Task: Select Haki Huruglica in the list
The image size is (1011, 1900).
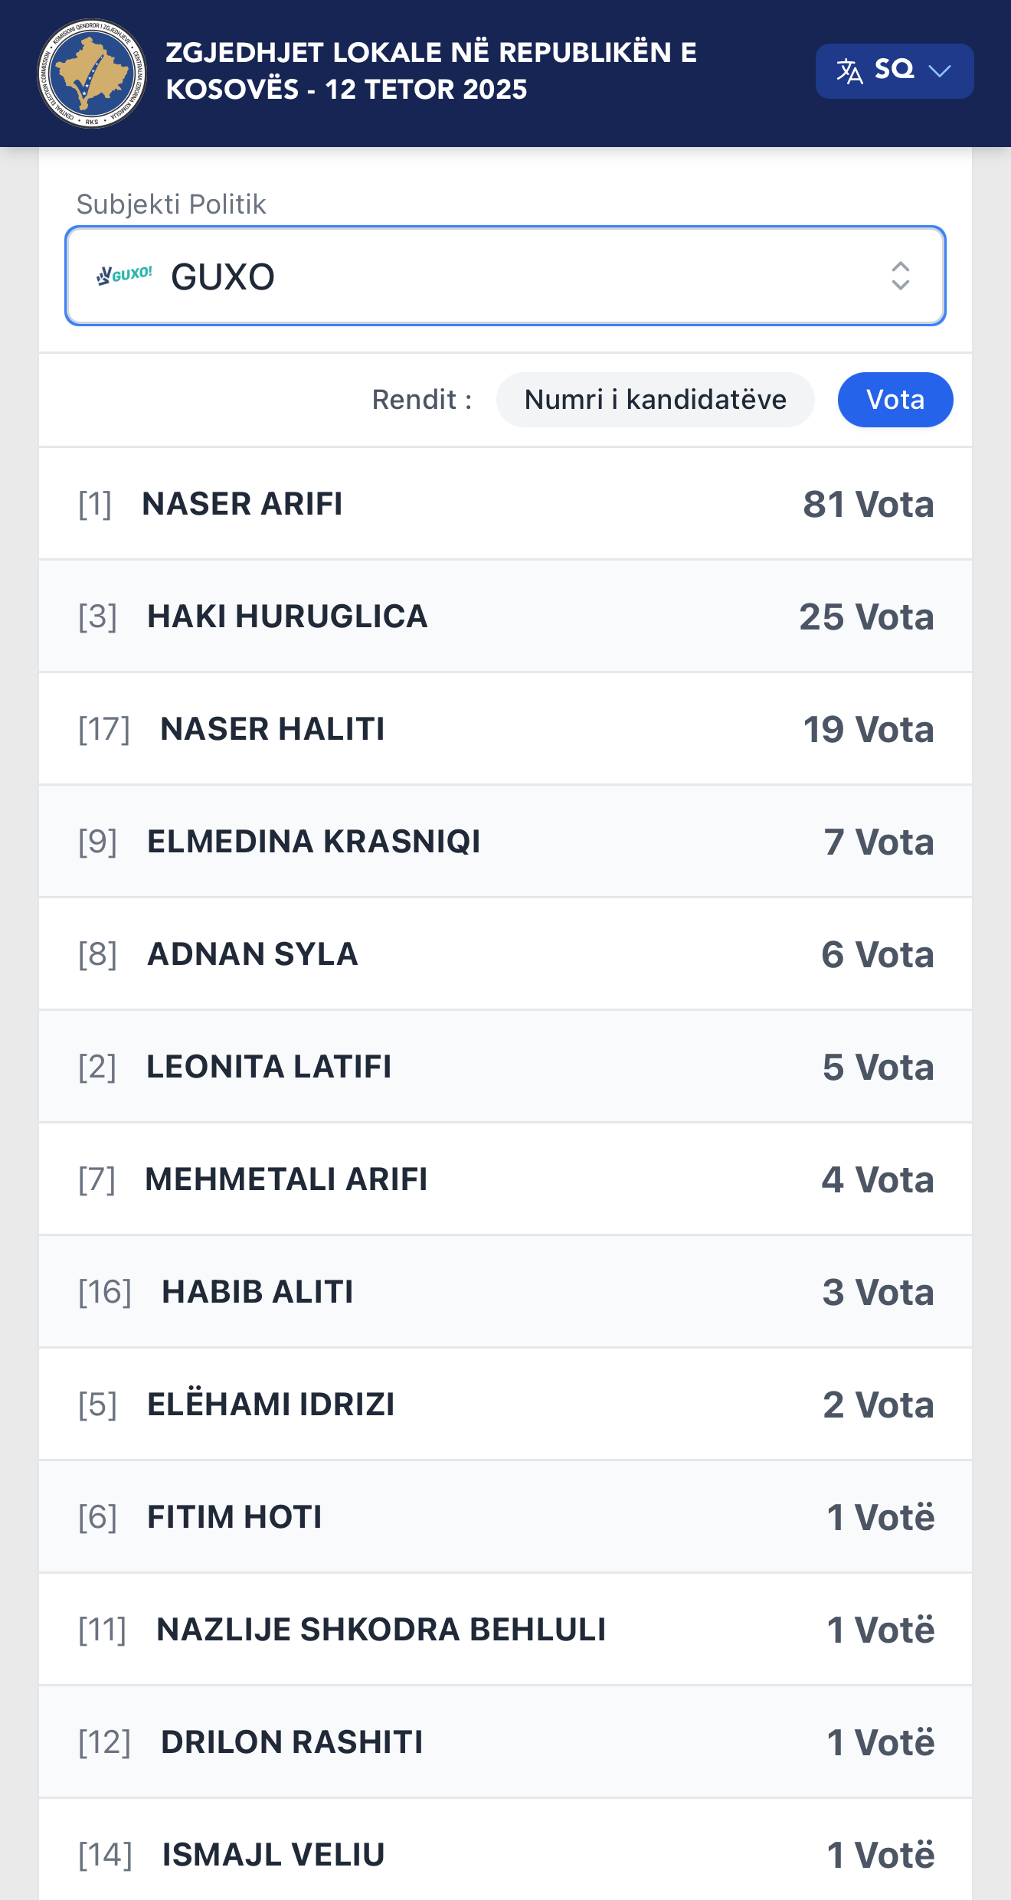Action: tap(505, 616)
